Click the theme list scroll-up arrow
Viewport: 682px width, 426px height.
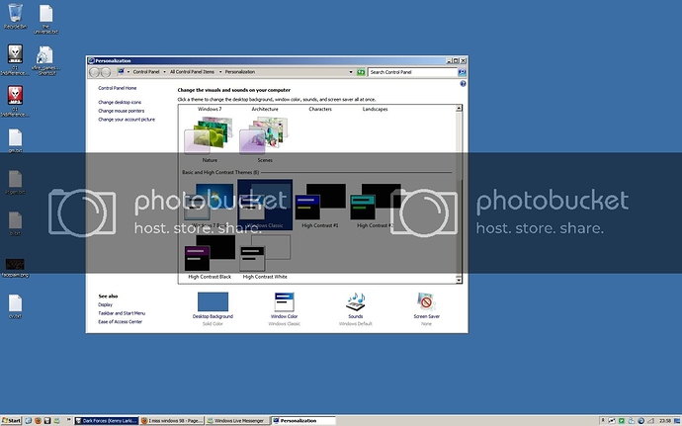tap(459, 108)
